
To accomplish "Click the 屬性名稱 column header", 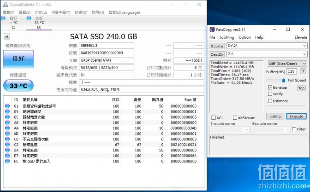I will (30, 100).
